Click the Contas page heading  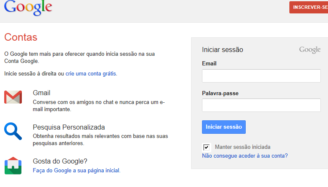tap(21, 37)
